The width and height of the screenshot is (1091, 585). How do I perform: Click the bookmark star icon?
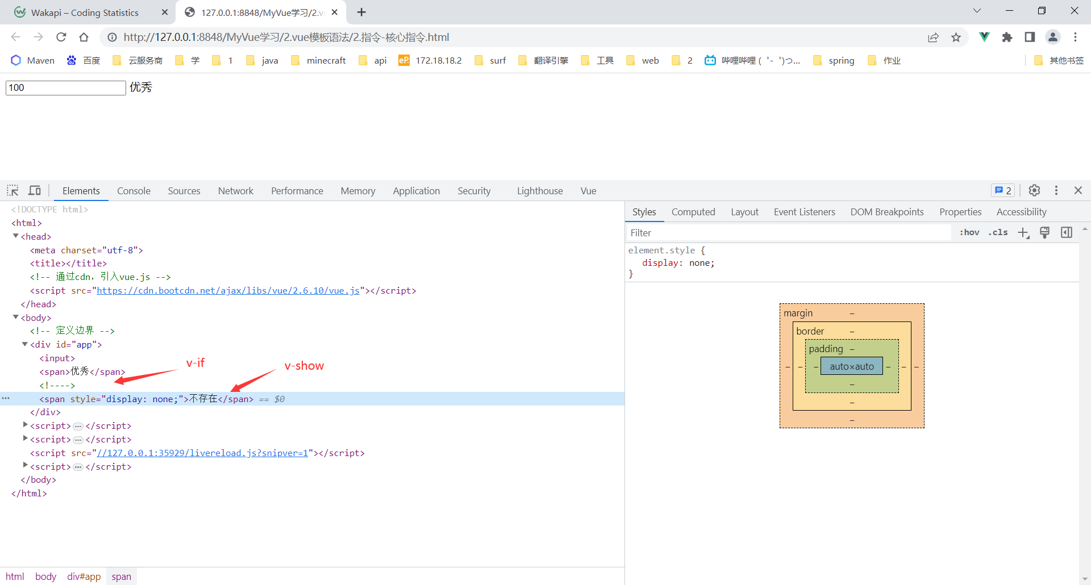[x=956, y=37]
